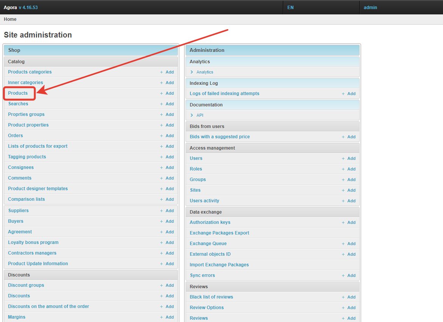Add new Suppliers entry via plus icon
The width and height of the screenshot is (443, 322).
tap(161, 211)
